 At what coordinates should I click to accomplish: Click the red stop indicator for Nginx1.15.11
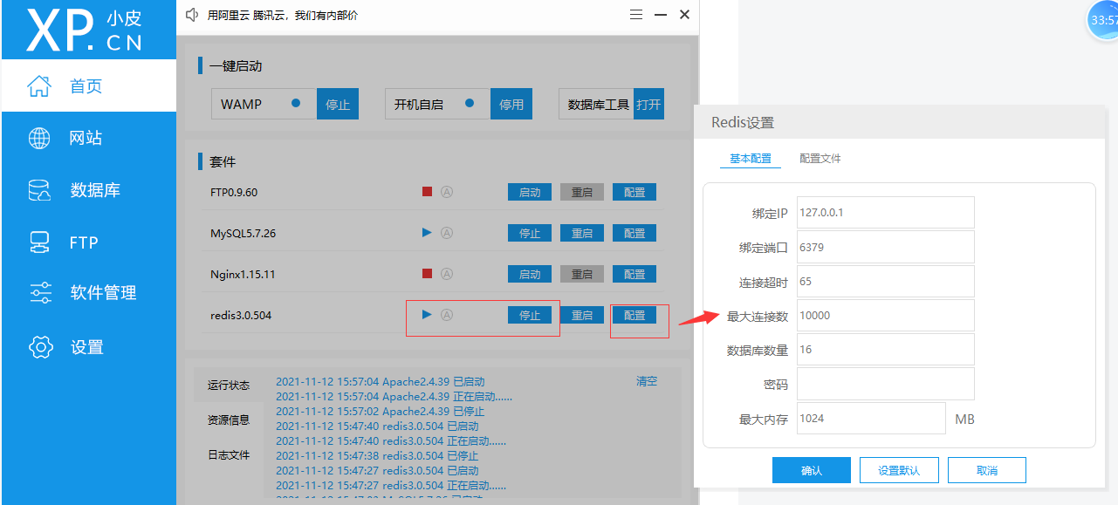pyautogui.click(x=427, y=274)
